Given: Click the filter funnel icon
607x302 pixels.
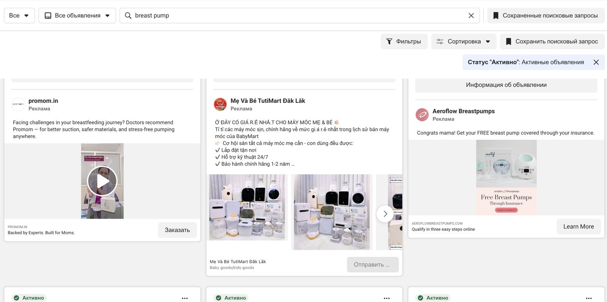Looking at the screenshot, I should click(x=389, y=41).
